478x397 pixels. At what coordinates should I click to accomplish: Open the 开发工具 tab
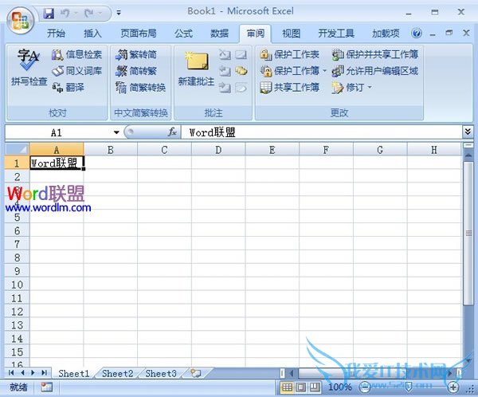pos(336,33)
